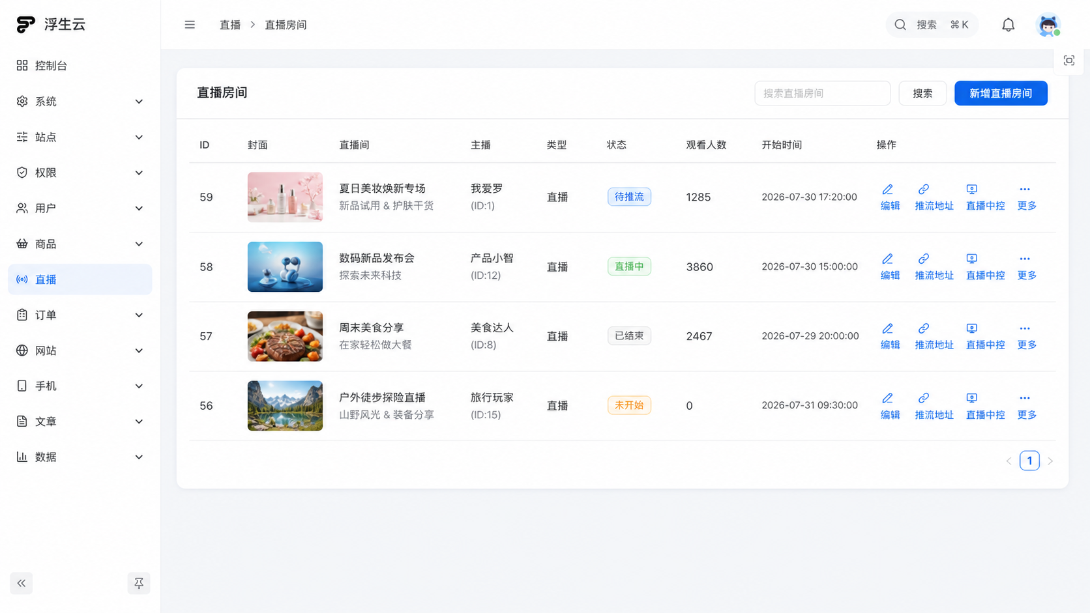Open 直播中控 for 数码新品发布会

tap(985, 267)
